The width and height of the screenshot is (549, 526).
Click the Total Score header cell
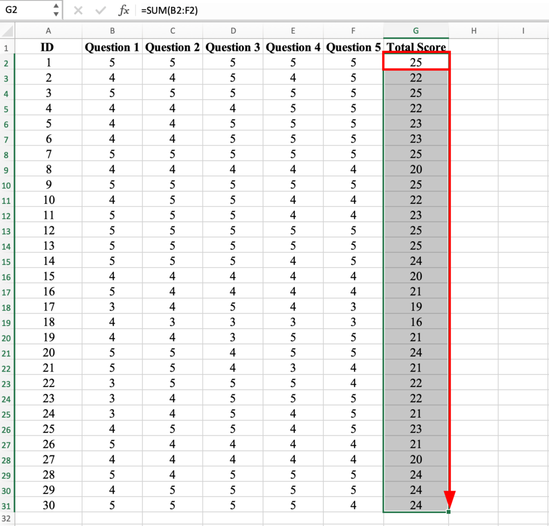click(x=416, y=47)
